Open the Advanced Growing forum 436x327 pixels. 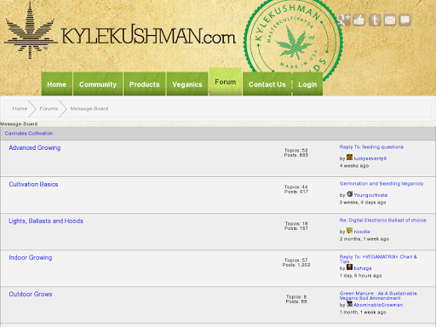point(35,147)
